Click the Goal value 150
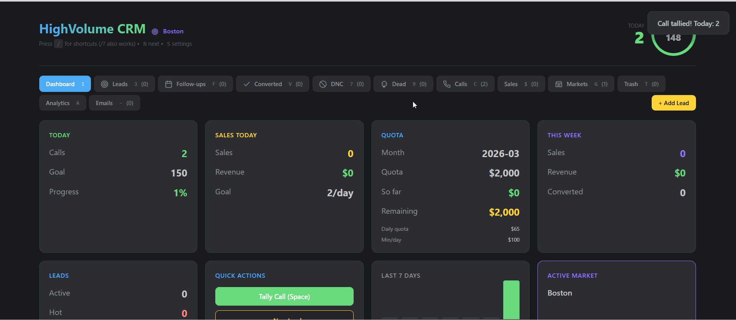Image resolution: width=736 pixels, height=320 pixels. 179,173
